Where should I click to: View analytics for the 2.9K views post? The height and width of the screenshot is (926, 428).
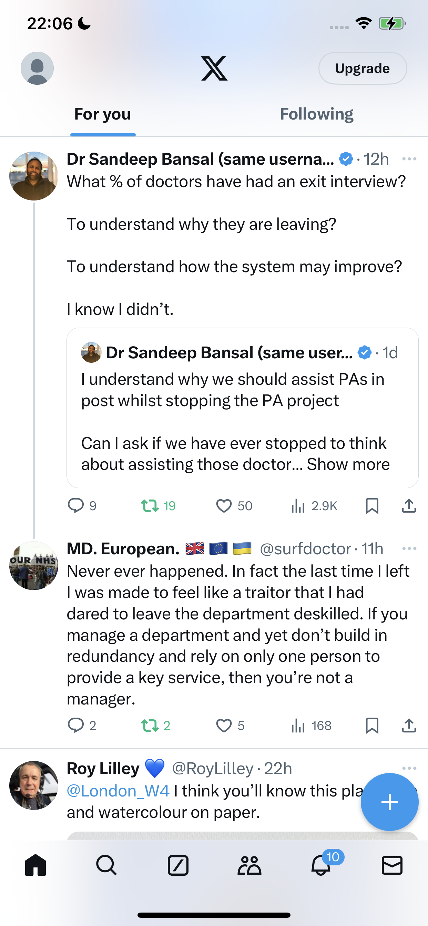(x=314, y=506)
